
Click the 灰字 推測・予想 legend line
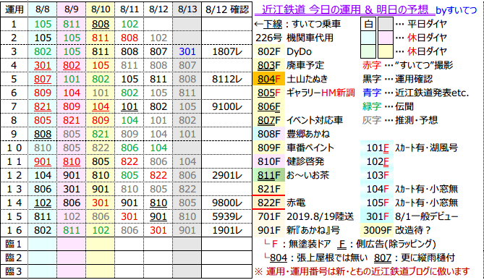tap(400, 120)
